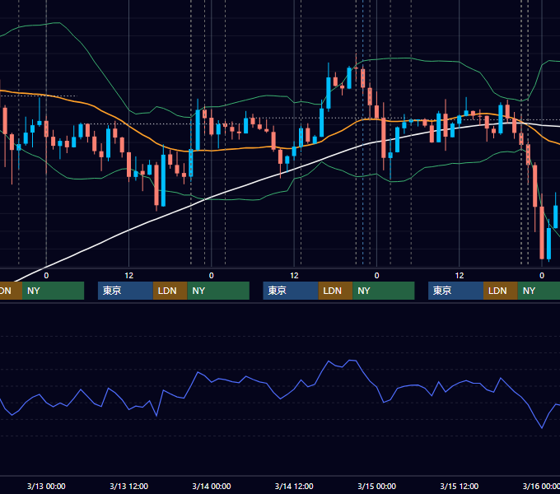The image size is (560, 494).
Task: Select the 東京 session block on 3/15
Action: coord(455,291)
